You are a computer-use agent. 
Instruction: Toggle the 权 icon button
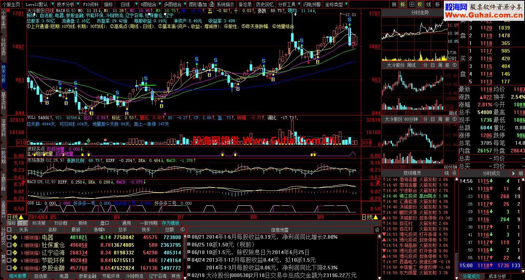420,4
